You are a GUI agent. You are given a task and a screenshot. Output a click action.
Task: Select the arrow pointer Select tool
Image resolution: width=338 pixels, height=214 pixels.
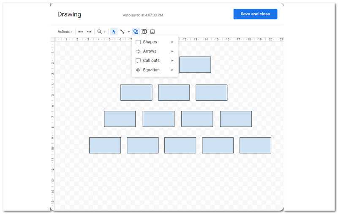(114, 32)
